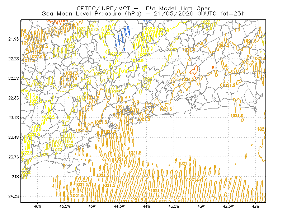This screenshot has height=222, width=287.
Task: Click the 24S latitude label
Action: [15, 176]
